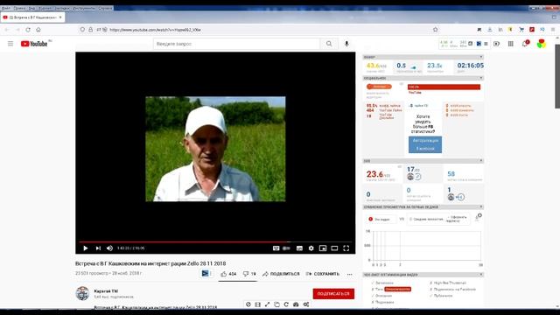This screenshot has height=315, width=560.
Task: Click the browser back arrow
Action: click(7, 30)
